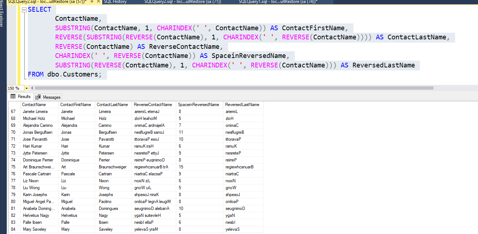
Task: Click the 'AS SpaceinReversedName' alias in the query
Action: point(243,56)
